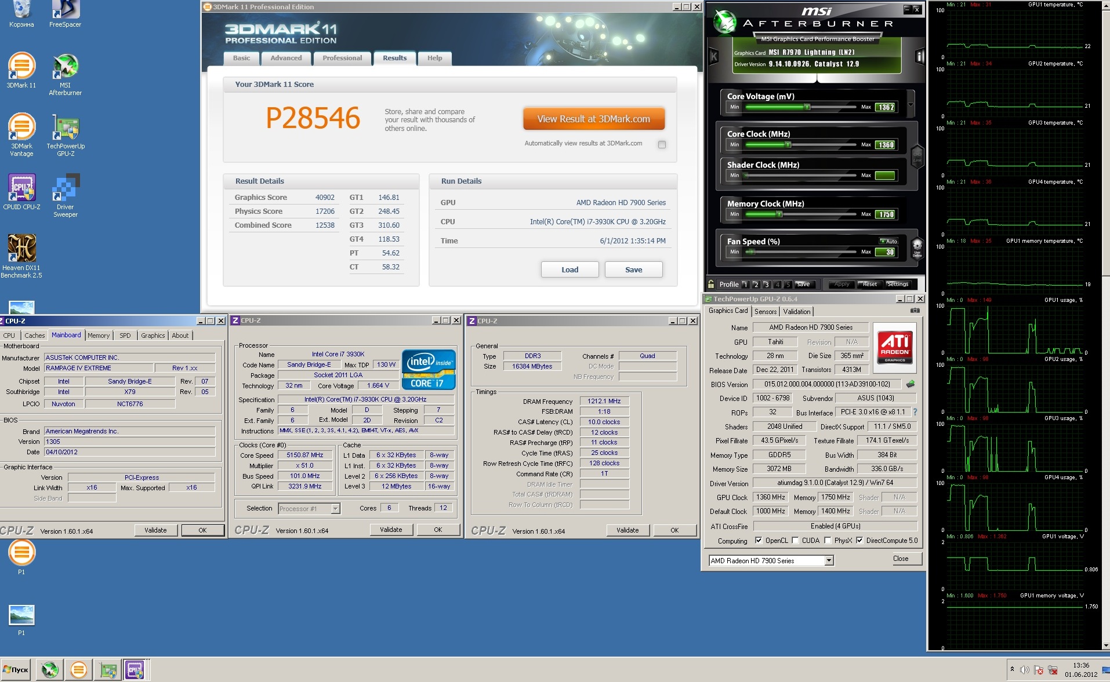Open the Driver Sweeper desktop shortcut
This screenshot has width=1110, height=682.
pos(65,195)
